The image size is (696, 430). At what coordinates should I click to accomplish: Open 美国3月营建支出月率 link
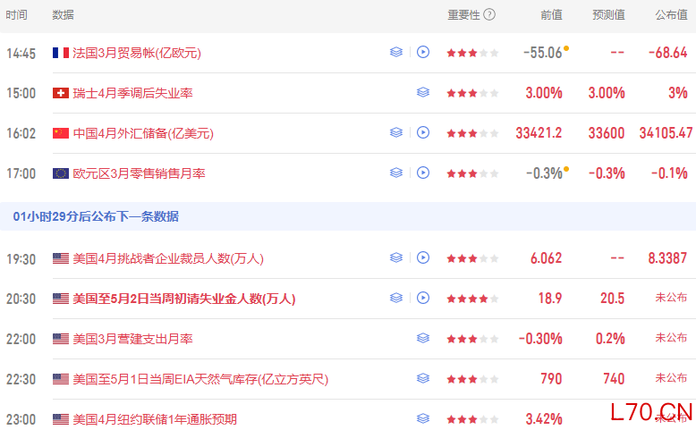(132, 339)
